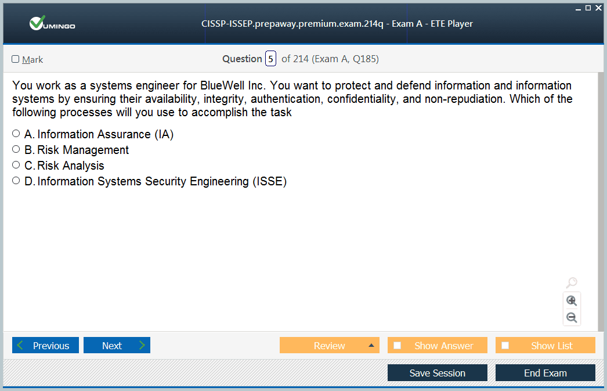The height and width of the screenshot is (391, 607).
Task: Enable the Show Answer checkbox
Action: tap(398, 346)
